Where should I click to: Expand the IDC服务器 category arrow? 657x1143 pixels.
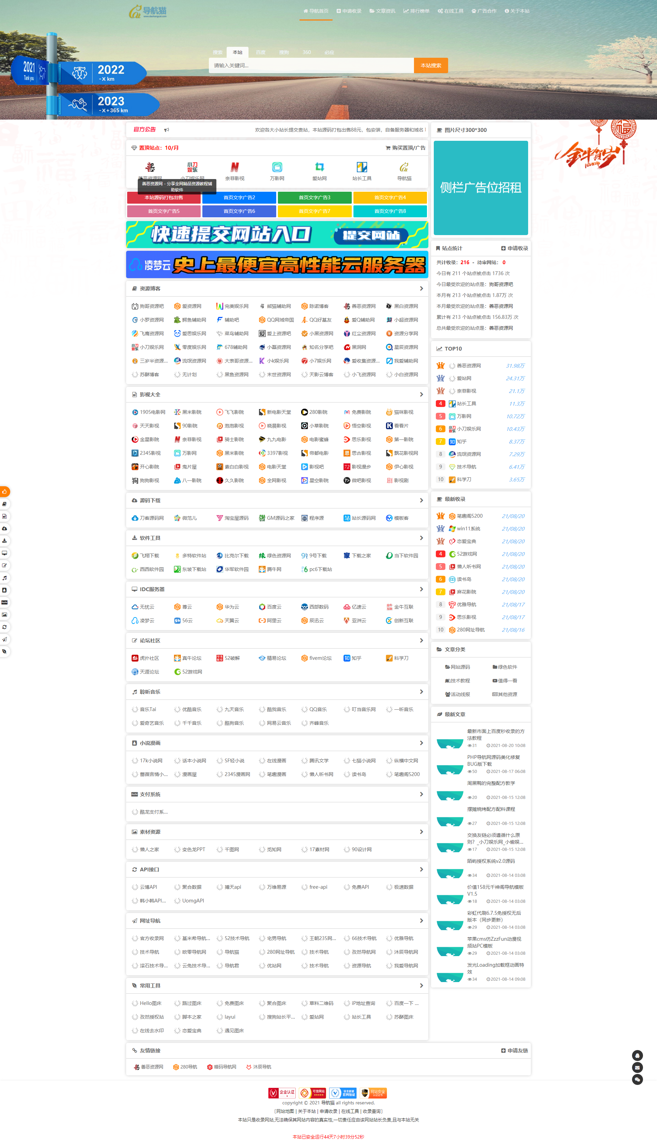(x=421, y=589)
